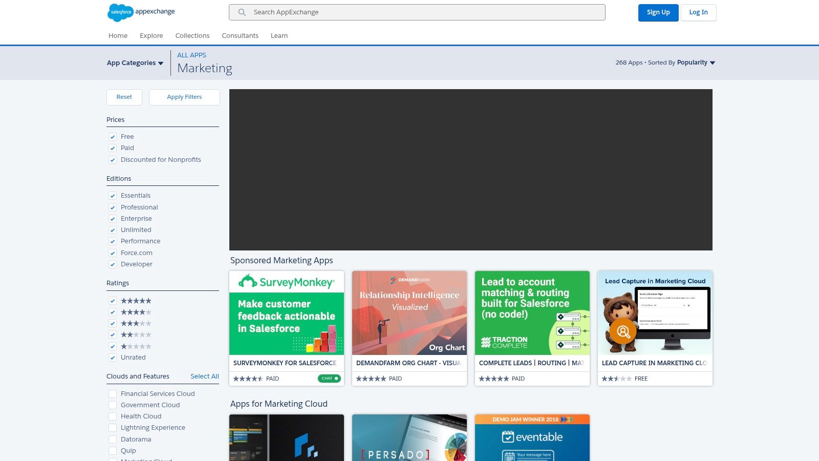The height and width of the screenshot is (461, 819).
Task: Toggle the Performance edition checkbox
Action: pos(113,241)
